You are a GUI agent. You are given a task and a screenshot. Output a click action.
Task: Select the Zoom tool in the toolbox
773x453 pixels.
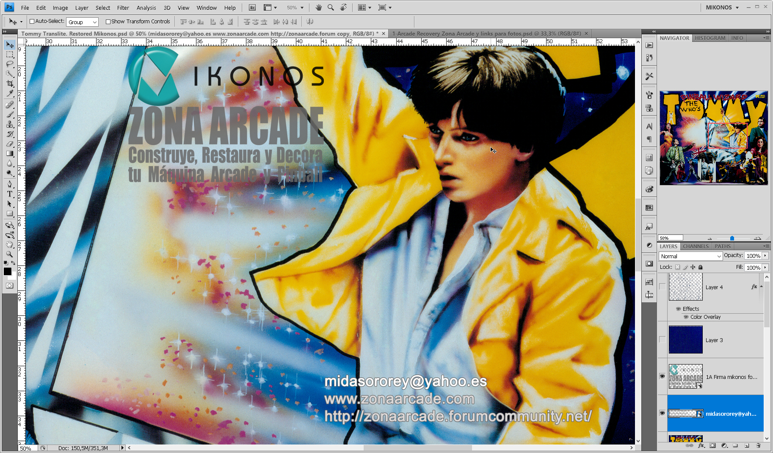click(9, 254)
